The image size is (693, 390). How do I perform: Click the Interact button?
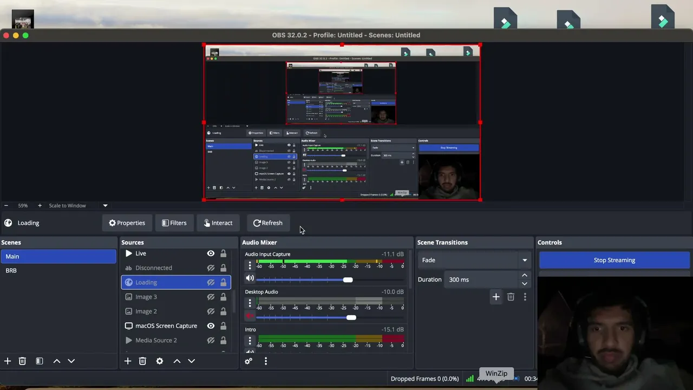coord(218,223)
